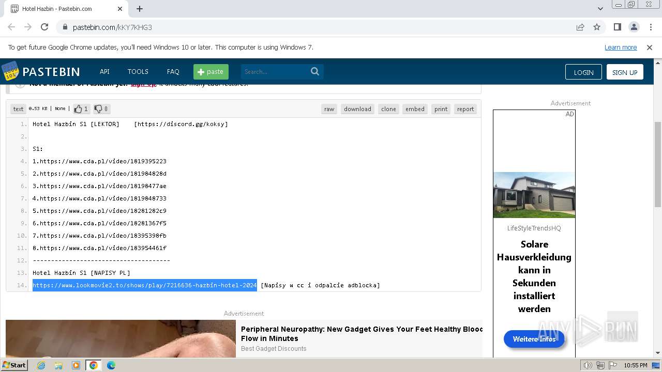The width and height of the screenshot is (662, 372).
Task: Click the browser forward arrow
Action: [28, 27]
